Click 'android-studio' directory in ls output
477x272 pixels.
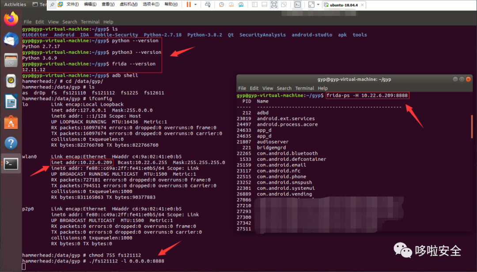pos(312,35)
